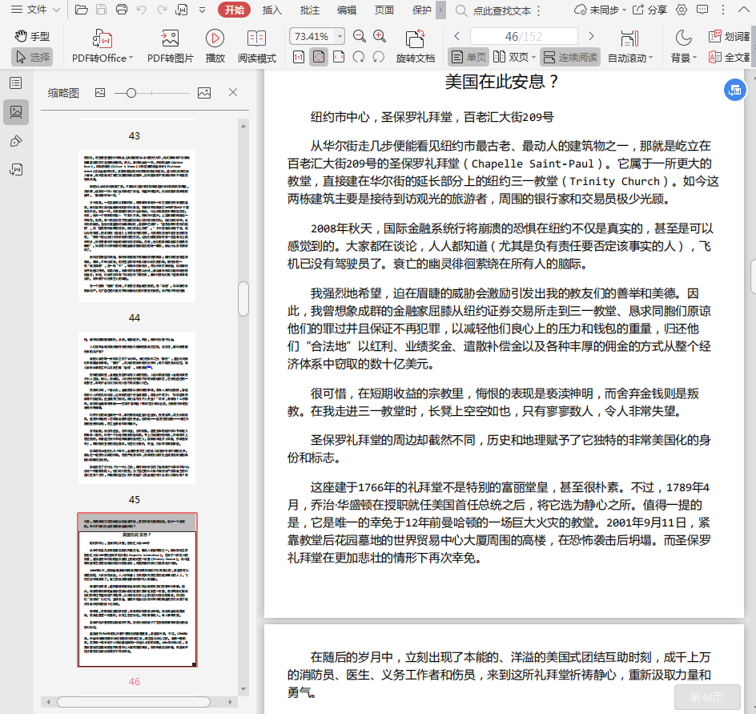Enlarge thumbnails with the large image icon
The width and height of the screenshot is (756, 714).
(204, 93)
